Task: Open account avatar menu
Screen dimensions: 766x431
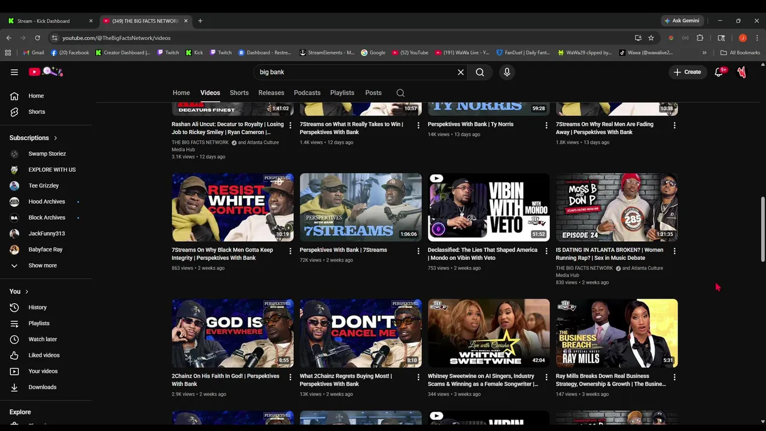Action: [x=742, y=72]
